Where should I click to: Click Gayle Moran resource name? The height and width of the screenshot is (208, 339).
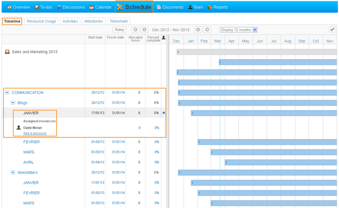click(32, 128)
